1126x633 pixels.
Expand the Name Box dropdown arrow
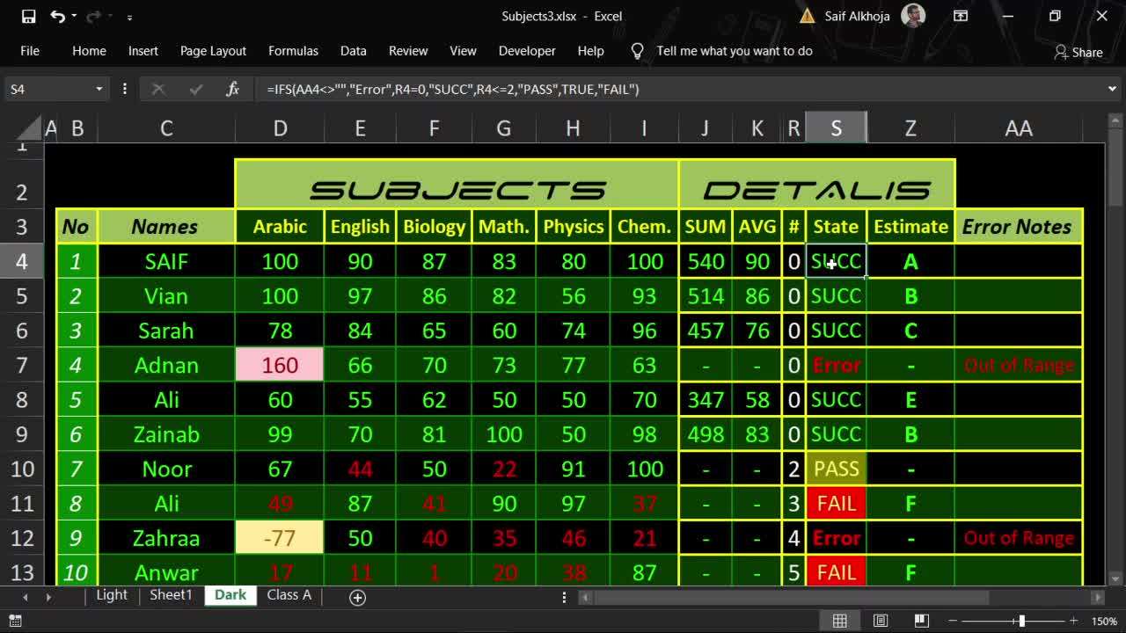pos(99,89)
